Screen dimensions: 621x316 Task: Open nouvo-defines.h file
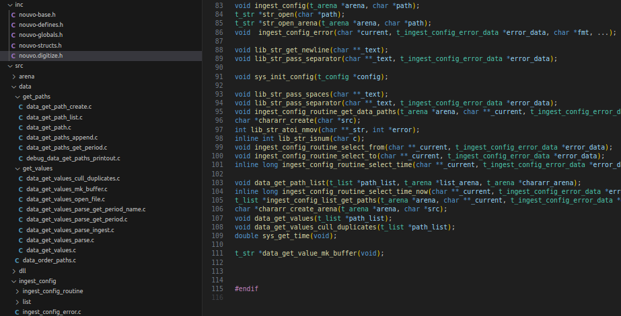click(x=41, y=25)
